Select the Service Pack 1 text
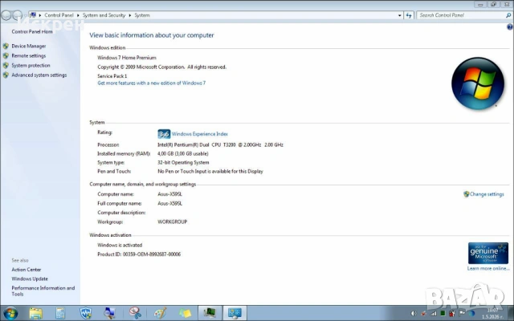Screen dimensions: 514x321 pyautogui.click(x=112, y=76)
